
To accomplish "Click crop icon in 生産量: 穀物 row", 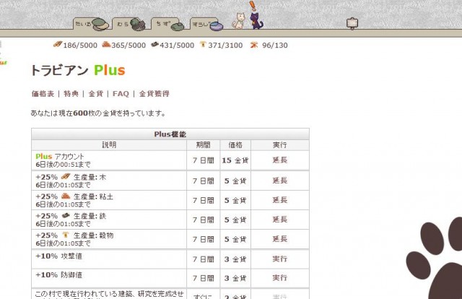I will pyautogui.click(x=66, y=235).
